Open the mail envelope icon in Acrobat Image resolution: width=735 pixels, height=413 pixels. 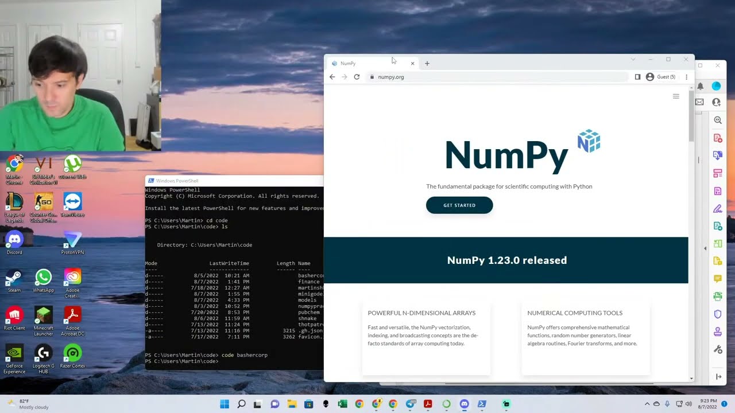[x=699, y=102]
